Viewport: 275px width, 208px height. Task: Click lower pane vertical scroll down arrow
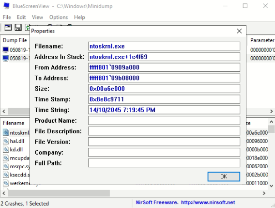[271, 186]
